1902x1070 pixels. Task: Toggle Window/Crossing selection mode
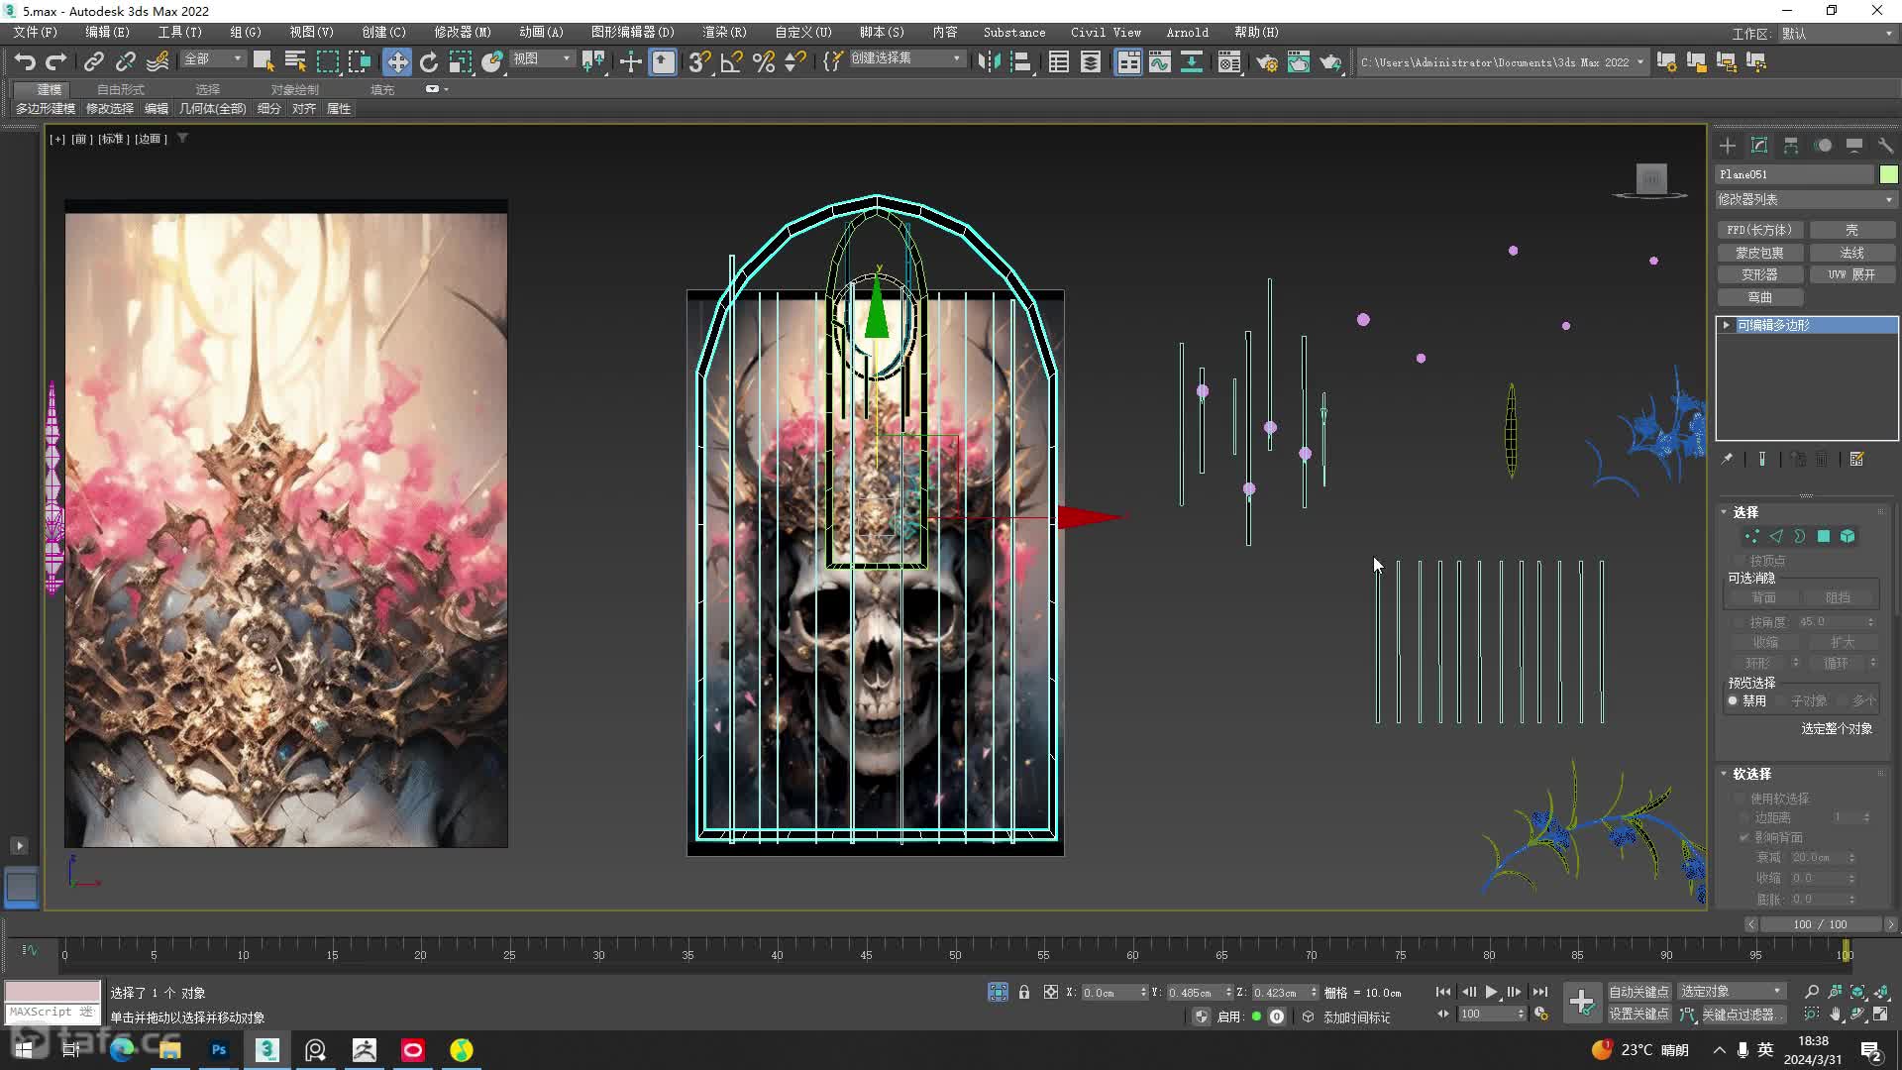(359, 61)
